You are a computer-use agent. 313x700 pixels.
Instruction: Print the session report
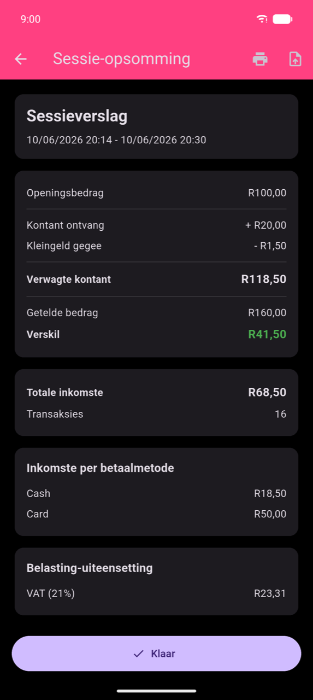pyautogui.click(x=260, y=59)
